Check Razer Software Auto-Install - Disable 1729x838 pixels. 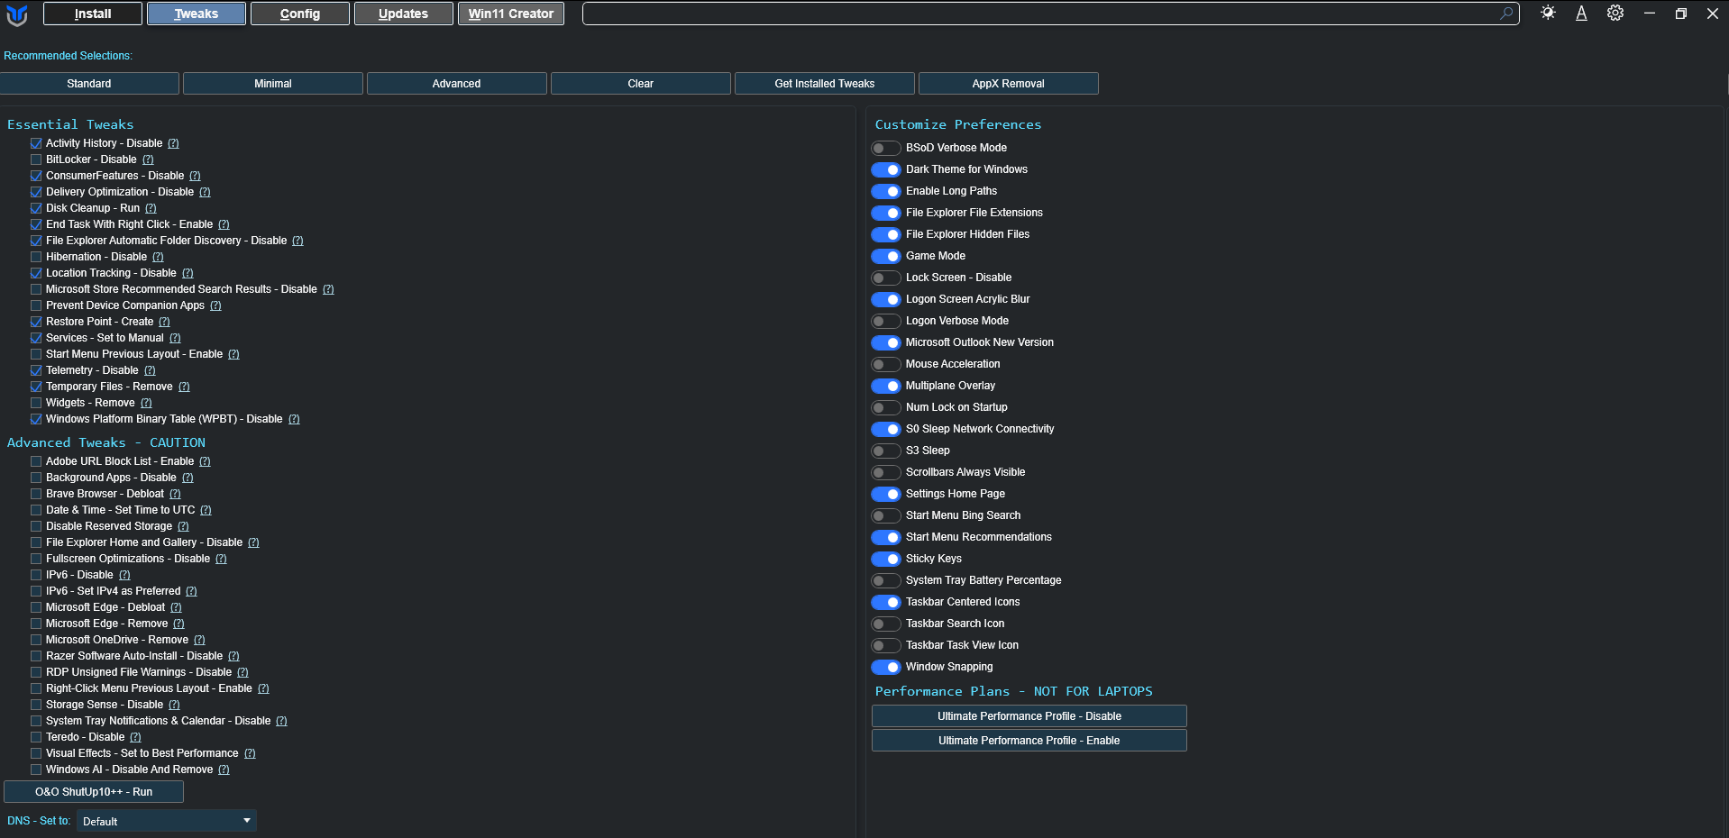click(36, 656)
